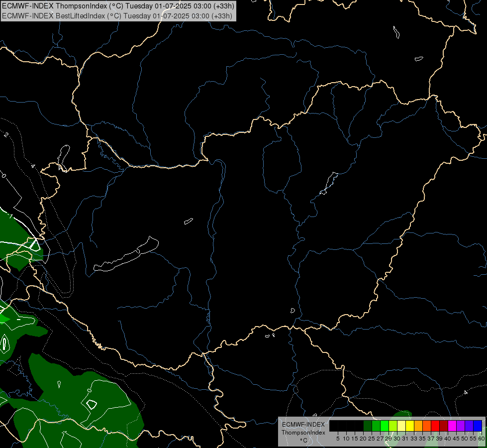This screenshot has width=487, height=448.
Task: Click the ECMWF-INDEX ThompsonIndex title line
Action: pos(118,5)
